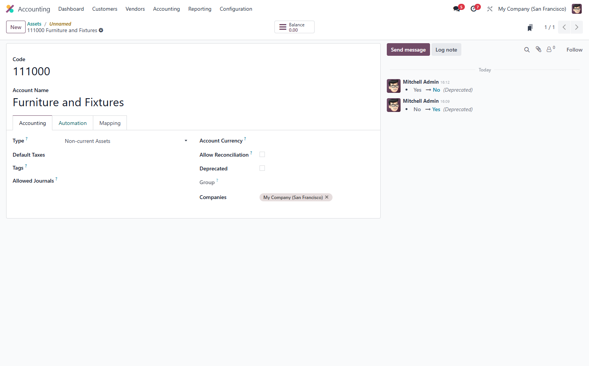Go to next record arrow
This screenshot has width=589, height=366.
point(577,27)
